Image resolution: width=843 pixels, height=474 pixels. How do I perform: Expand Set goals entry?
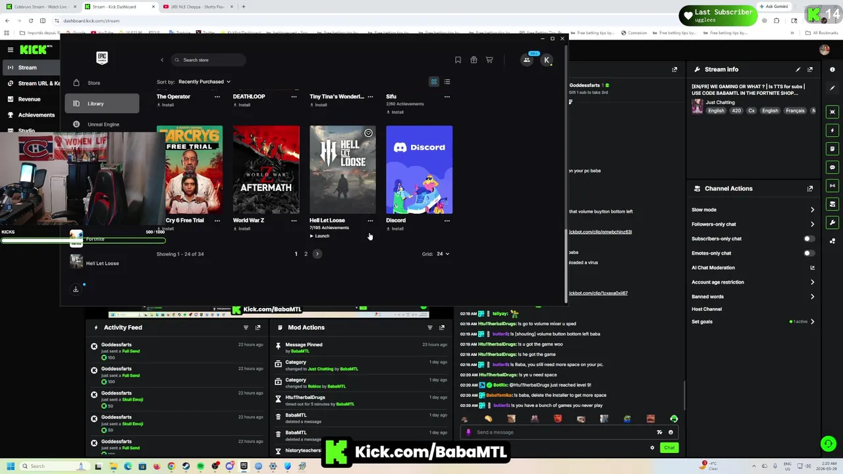tap(812, 322)
